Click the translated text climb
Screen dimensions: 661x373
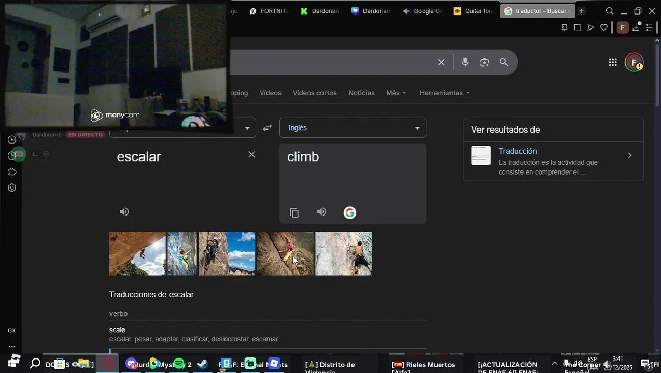(x=303, y=156)
